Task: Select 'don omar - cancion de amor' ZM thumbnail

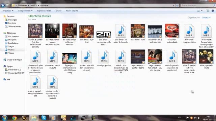Action: tap(104, 35)
